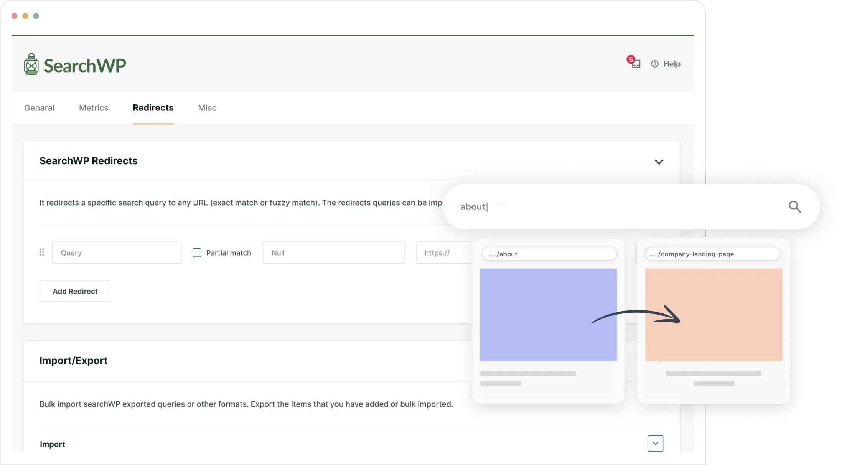
Task: Click the magnifying glass in the search bar
Action: [x=795, y=206]
